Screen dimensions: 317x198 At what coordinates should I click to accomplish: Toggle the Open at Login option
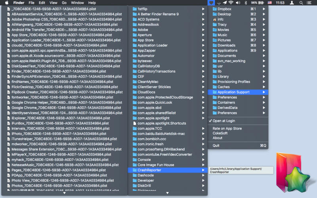[223, 121]
